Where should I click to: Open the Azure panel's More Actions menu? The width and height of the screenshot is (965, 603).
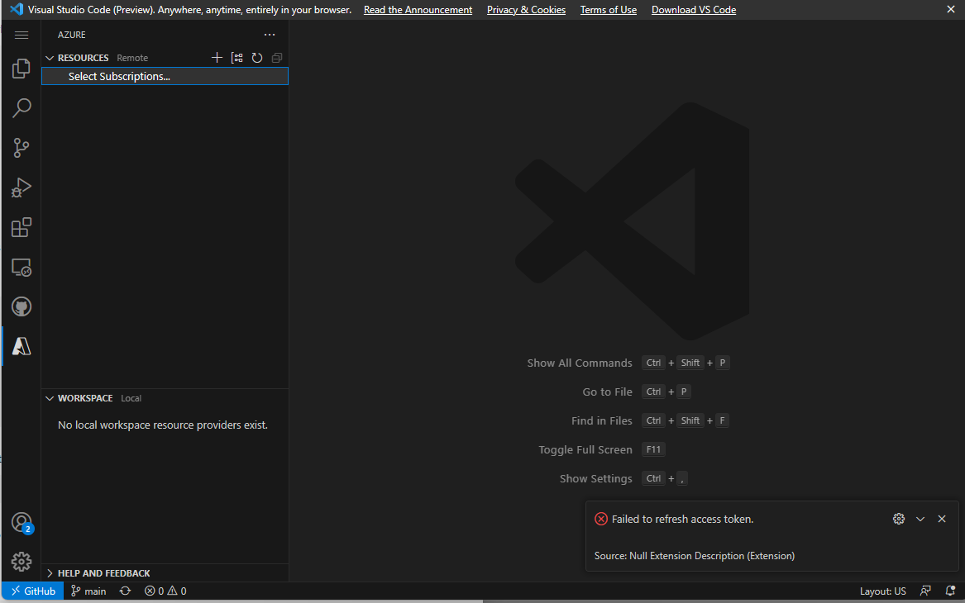(x=269, y=34)
